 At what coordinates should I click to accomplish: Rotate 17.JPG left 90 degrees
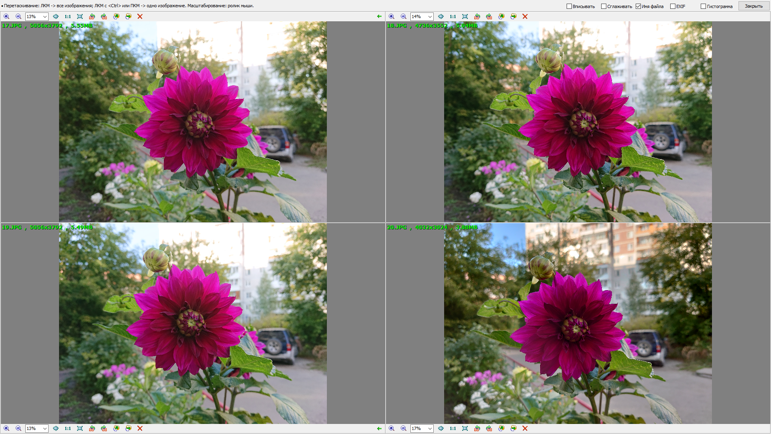tap(92, 16)
